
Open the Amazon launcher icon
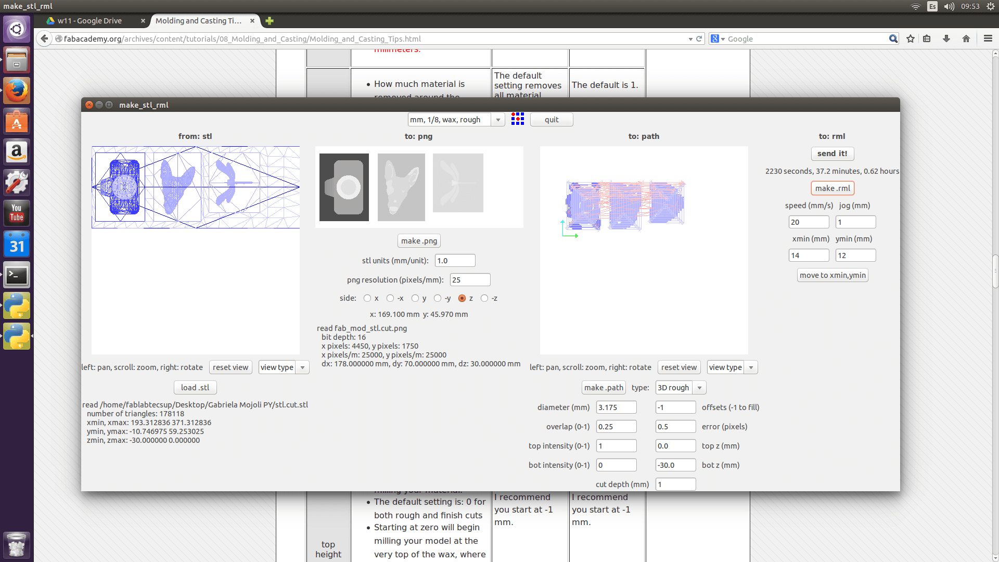17,152
